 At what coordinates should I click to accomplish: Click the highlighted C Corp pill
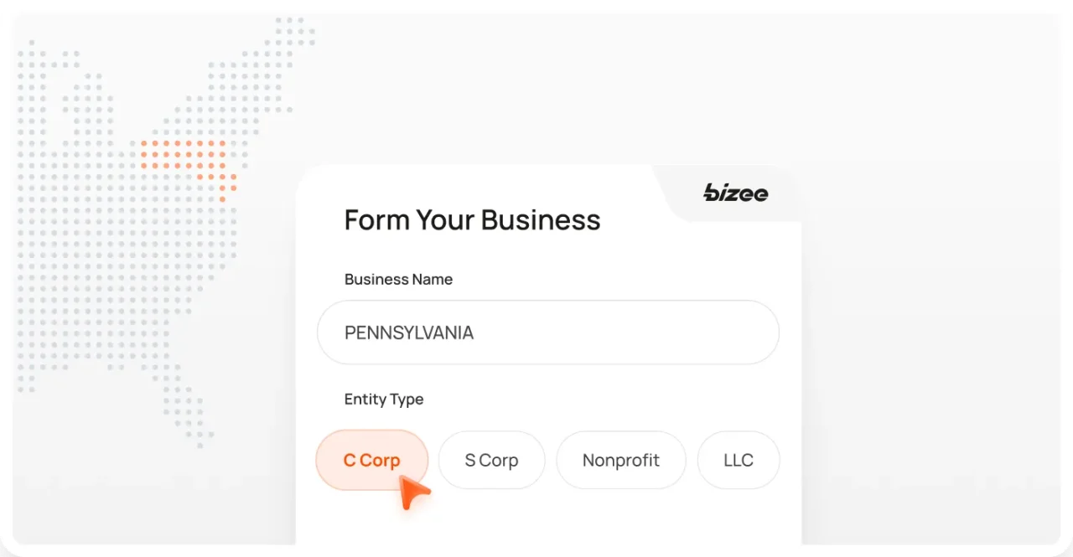(x=371, y=460)
